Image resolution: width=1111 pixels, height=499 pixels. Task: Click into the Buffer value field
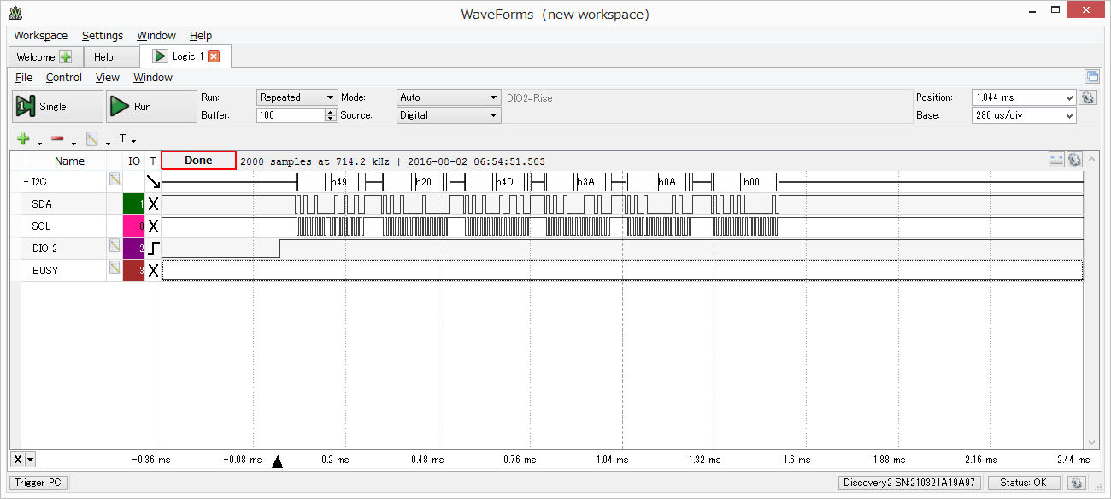pos(290,115)
